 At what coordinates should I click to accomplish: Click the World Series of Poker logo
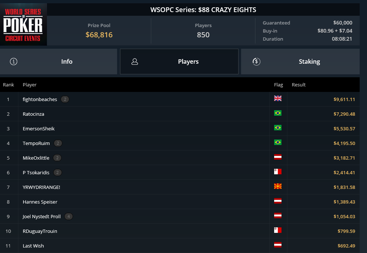pos(23,25)
